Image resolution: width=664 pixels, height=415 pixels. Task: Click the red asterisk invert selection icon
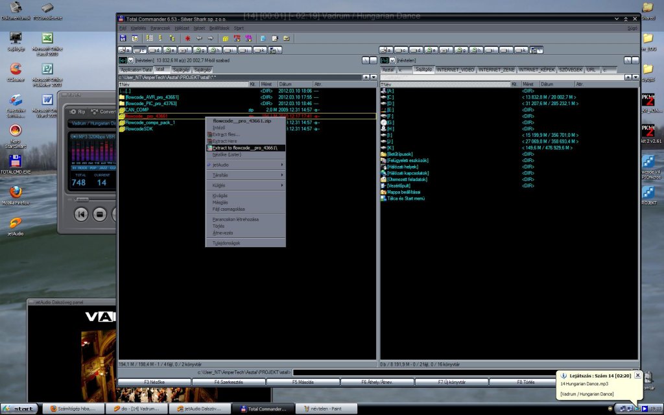[187, 38]
